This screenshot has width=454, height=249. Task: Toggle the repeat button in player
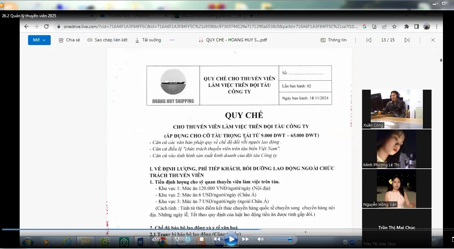tap(188, 239)
